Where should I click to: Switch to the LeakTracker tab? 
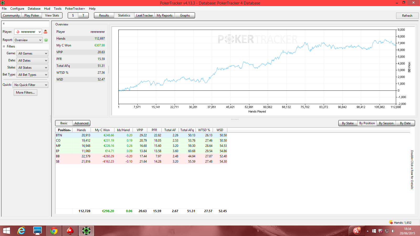[x=144, y=15]
